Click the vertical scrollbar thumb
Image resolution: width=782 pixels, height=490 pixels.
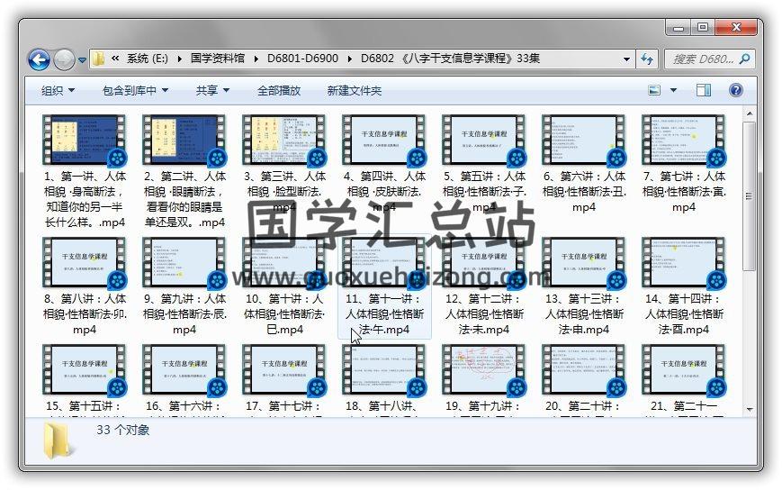click(x=749, y=196)
